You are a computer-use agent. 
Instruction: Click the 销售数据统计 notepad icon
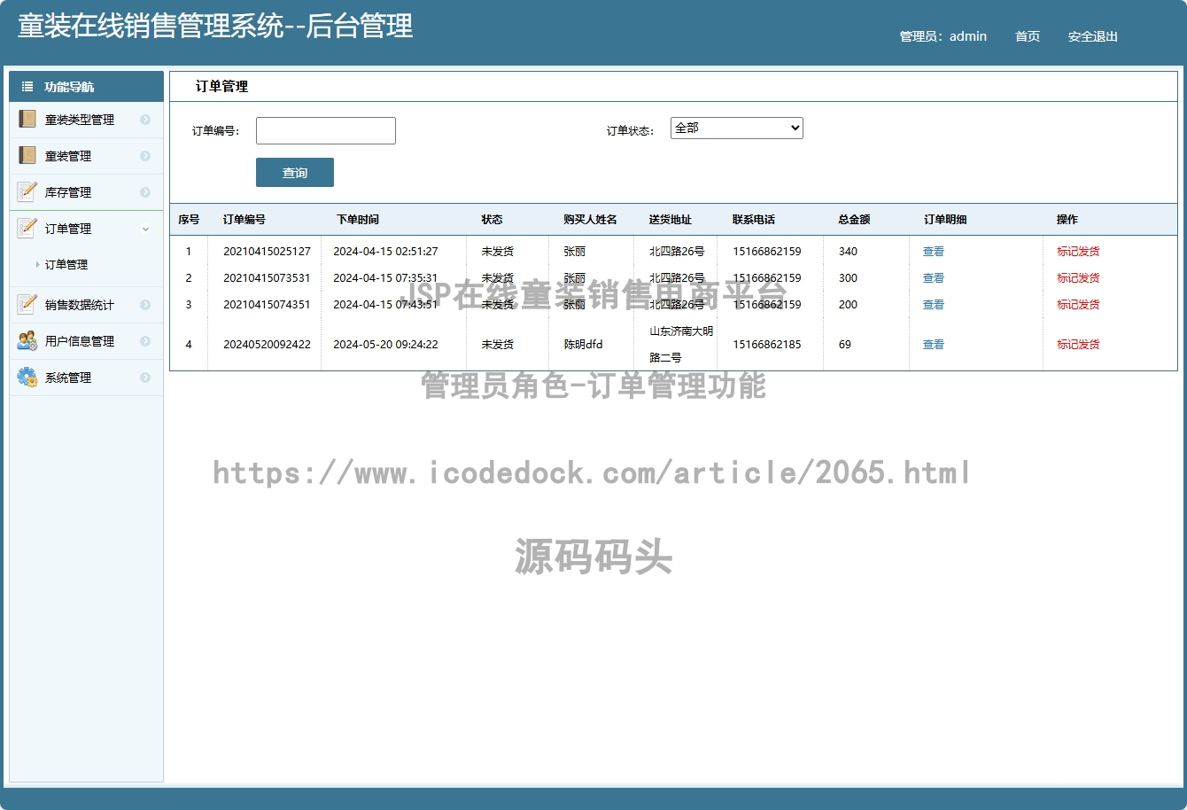(x=27, y=305)
